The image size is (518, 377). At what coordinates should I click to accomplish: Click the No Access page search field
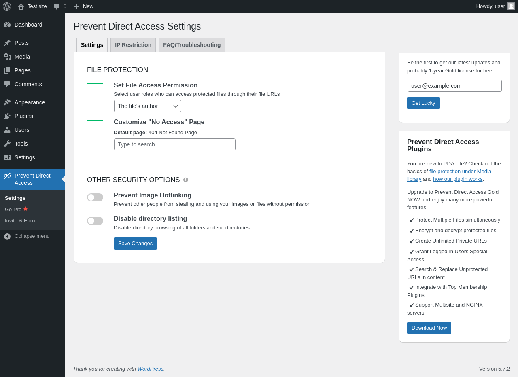click(175, 144)
